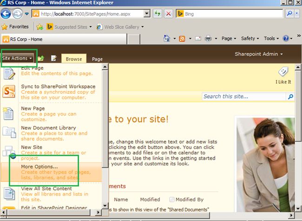Open the Page command bar dropdown
The height and width of the screenshot is (221, 302).
pos(229,39)
